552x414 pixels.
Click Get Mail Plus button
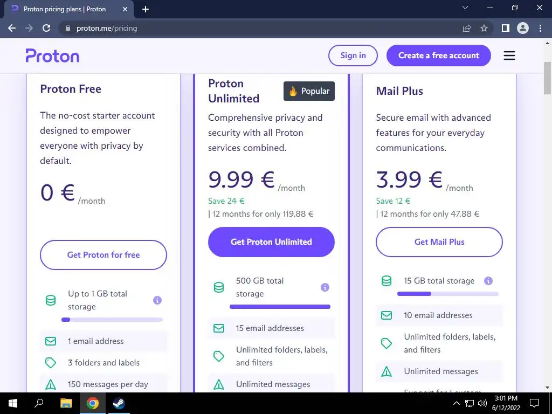(x=439, y=242)
